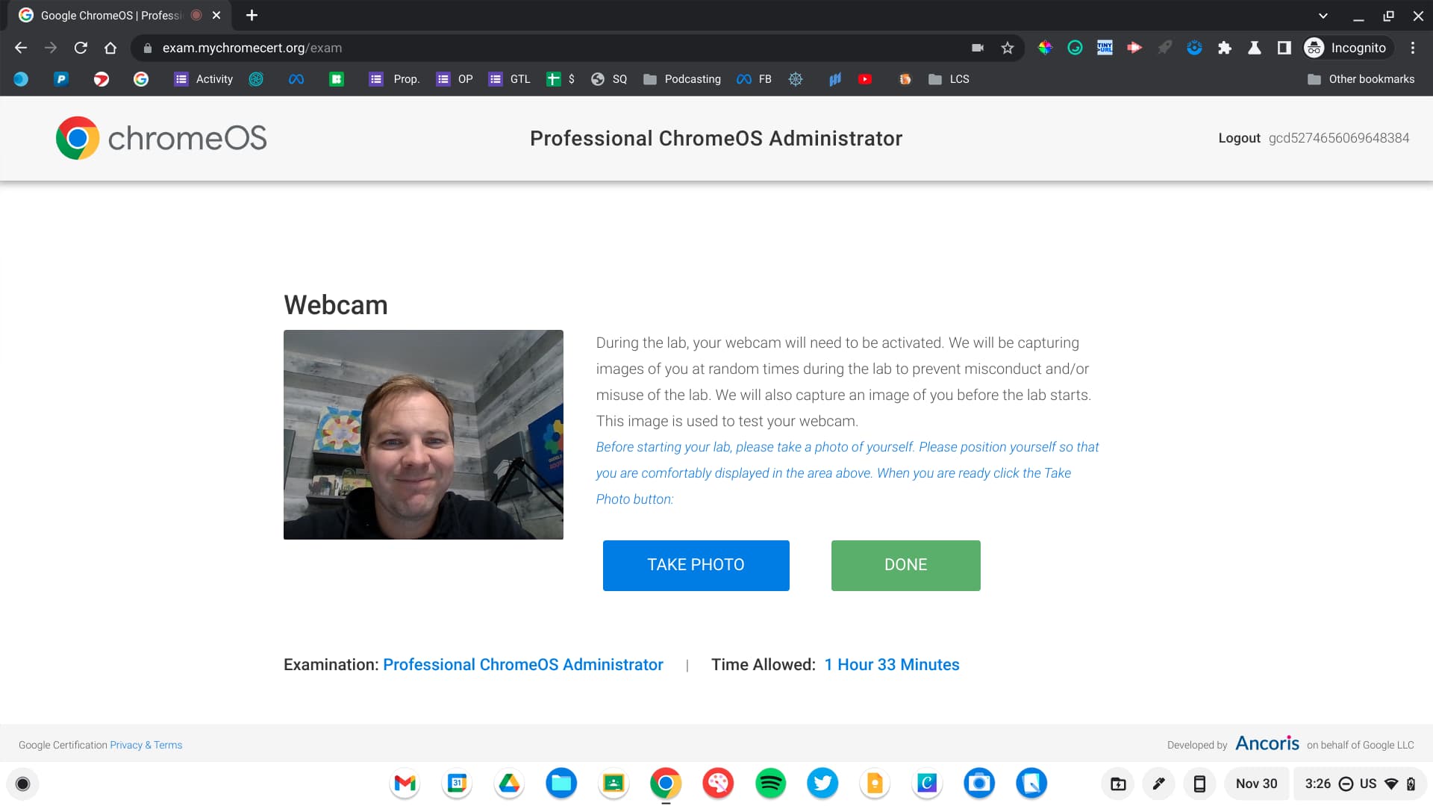Close the Google ChromeOS tab

pos(216,15)
